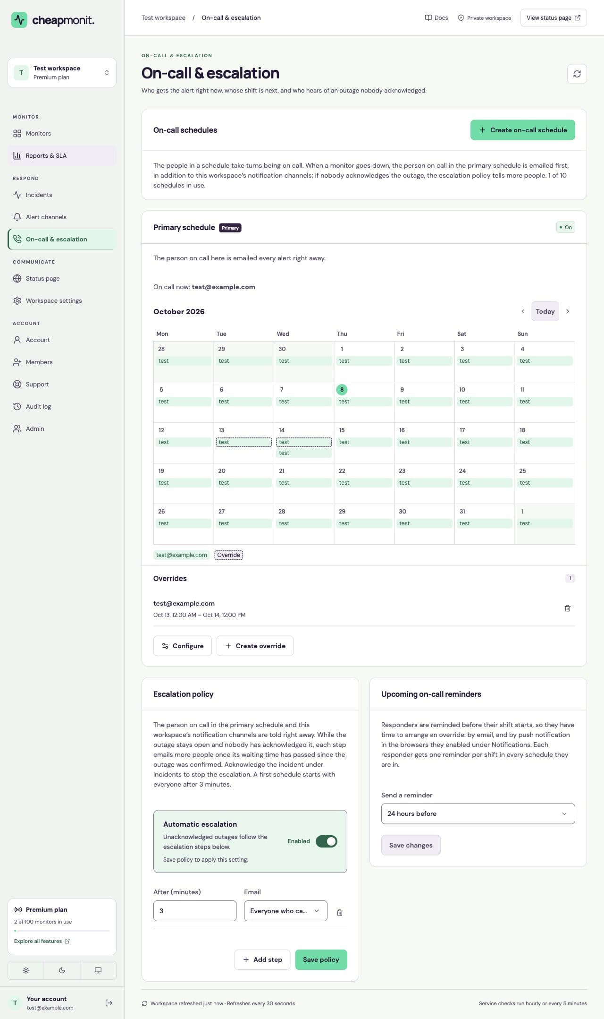
Task: Open Docs from the top bar
Action: (436, 18)
